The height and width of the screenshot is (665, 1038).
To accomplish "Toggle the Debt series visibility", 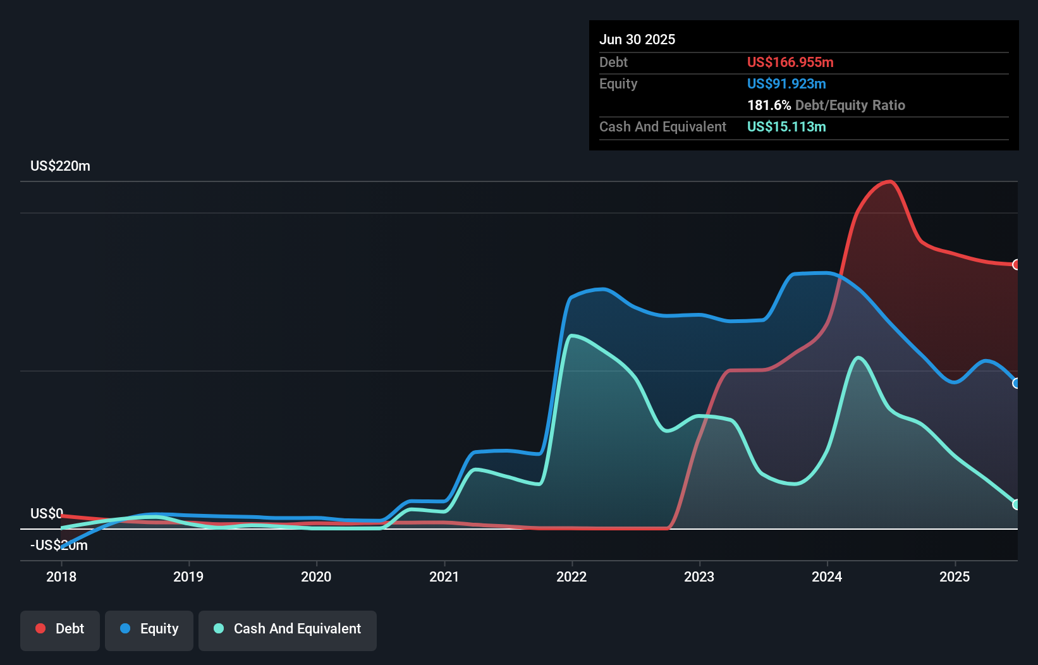I will [x=60, y=629].
